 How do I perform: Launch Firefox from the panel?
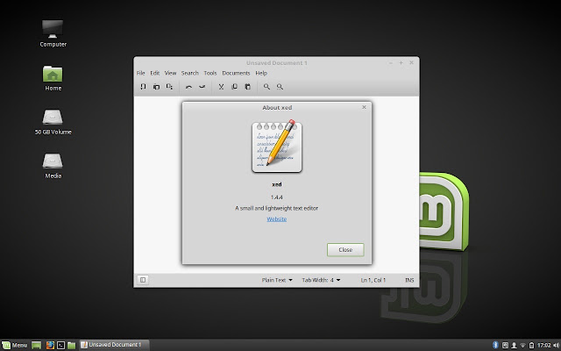tap(50, 345)
